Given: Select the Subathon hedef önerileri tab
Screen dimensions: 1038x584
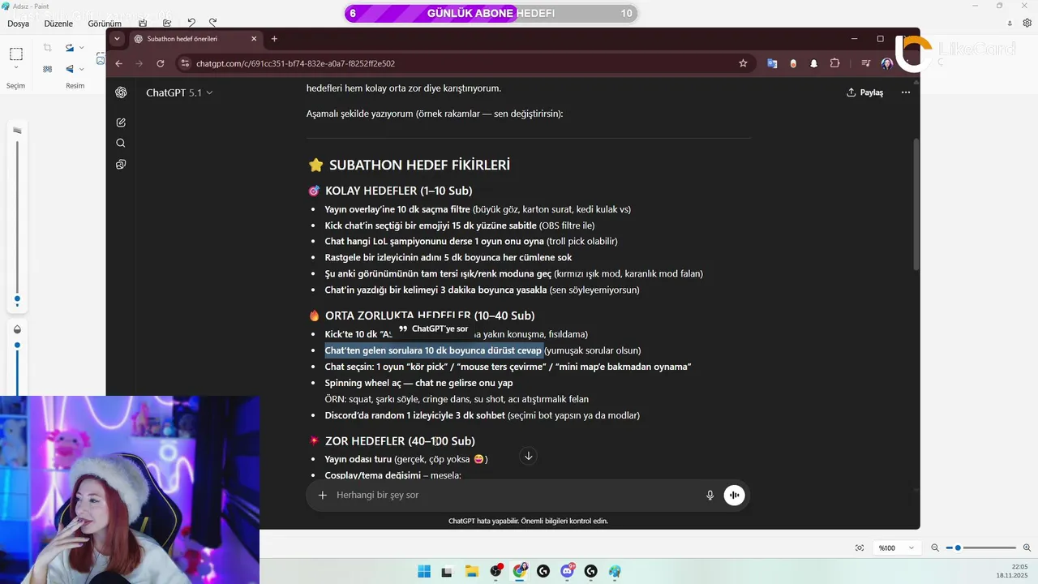Looking at the screenshot, I should tap(195, 39).
